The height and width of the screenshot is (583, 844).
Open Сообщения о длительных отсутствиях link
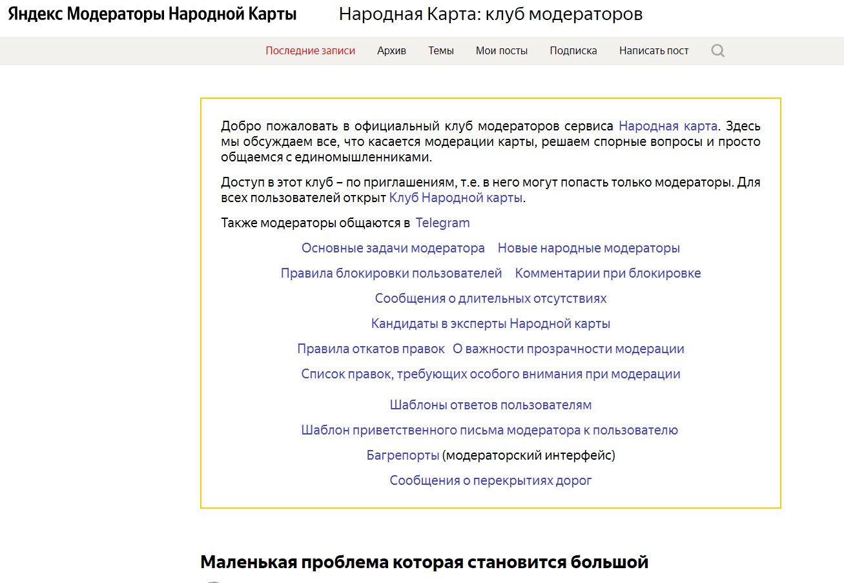pyautogui.click(x=491, y=298)
